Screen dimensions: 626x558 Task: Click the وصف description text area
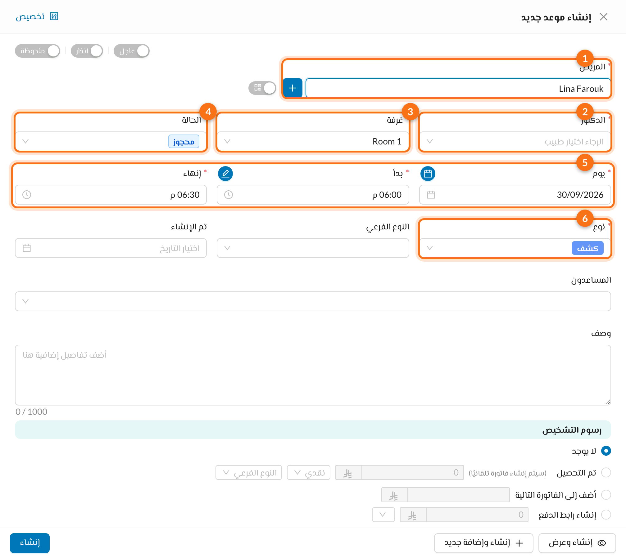[313, 375]
